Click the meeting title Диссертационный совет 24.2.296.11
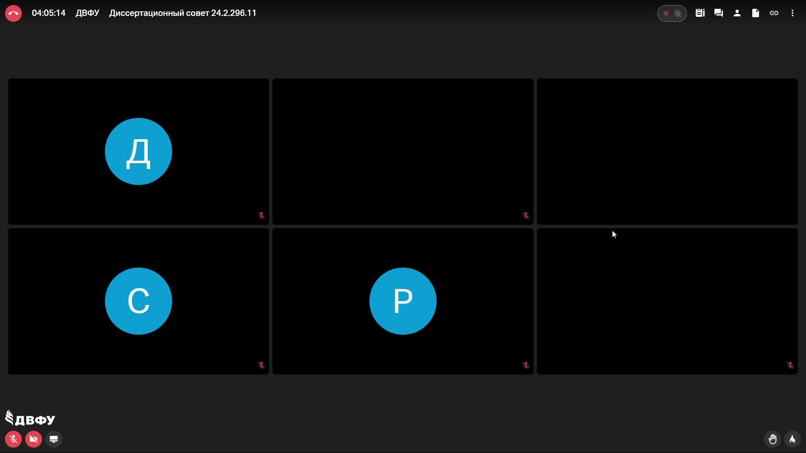Viewport: 806px width, 453px height. point(183,13)
